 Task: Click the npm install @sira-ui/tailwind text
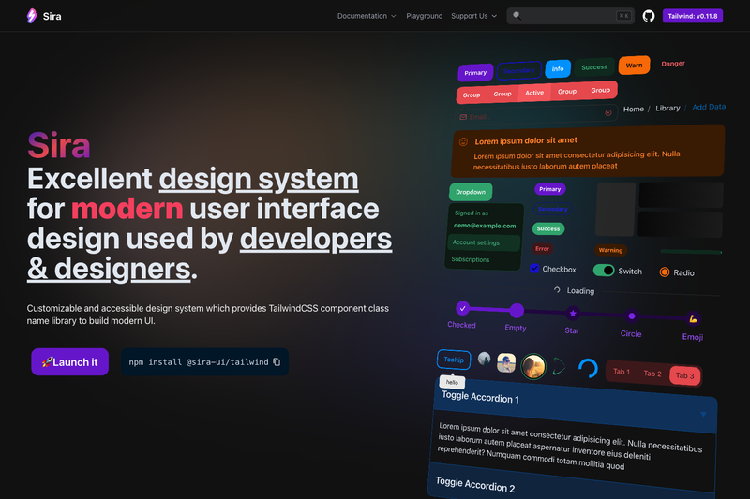point(199,362)
